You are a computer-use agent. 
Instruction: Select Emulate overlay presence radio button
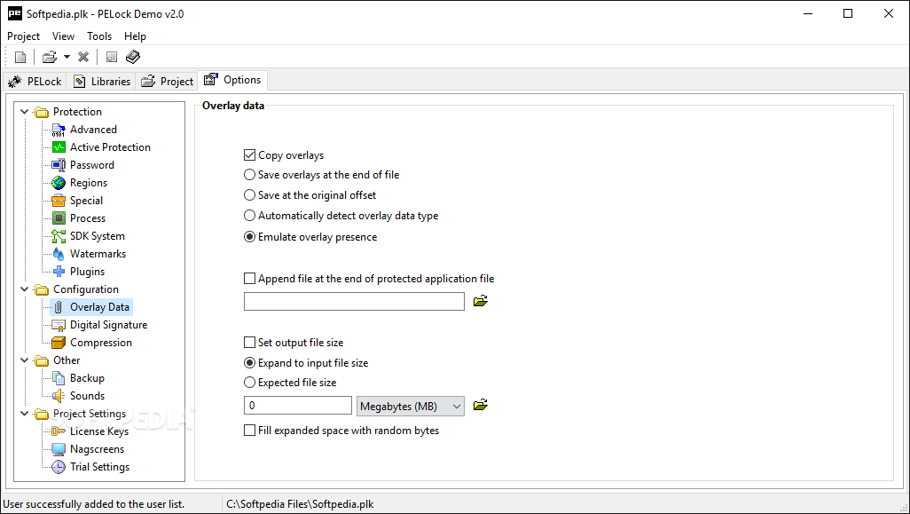(x=249, y=236)
